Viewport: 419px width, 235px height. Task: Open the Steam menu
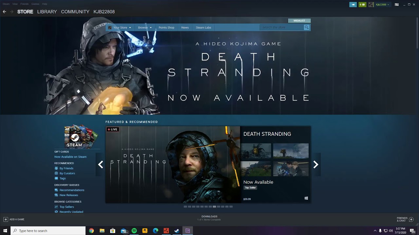[6, 4]
